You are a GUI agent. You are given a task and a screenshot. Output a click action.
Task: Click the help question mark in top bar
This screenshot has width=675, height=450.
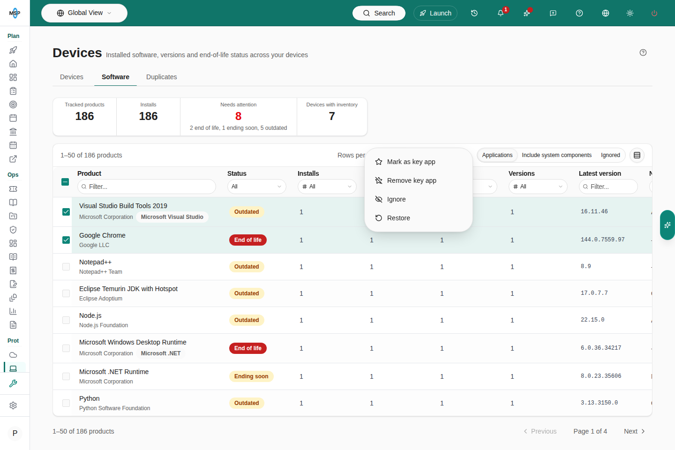[579, 13]
